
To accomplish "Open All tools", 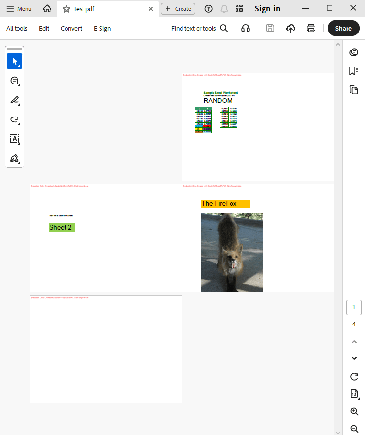I will click(17, 28).
